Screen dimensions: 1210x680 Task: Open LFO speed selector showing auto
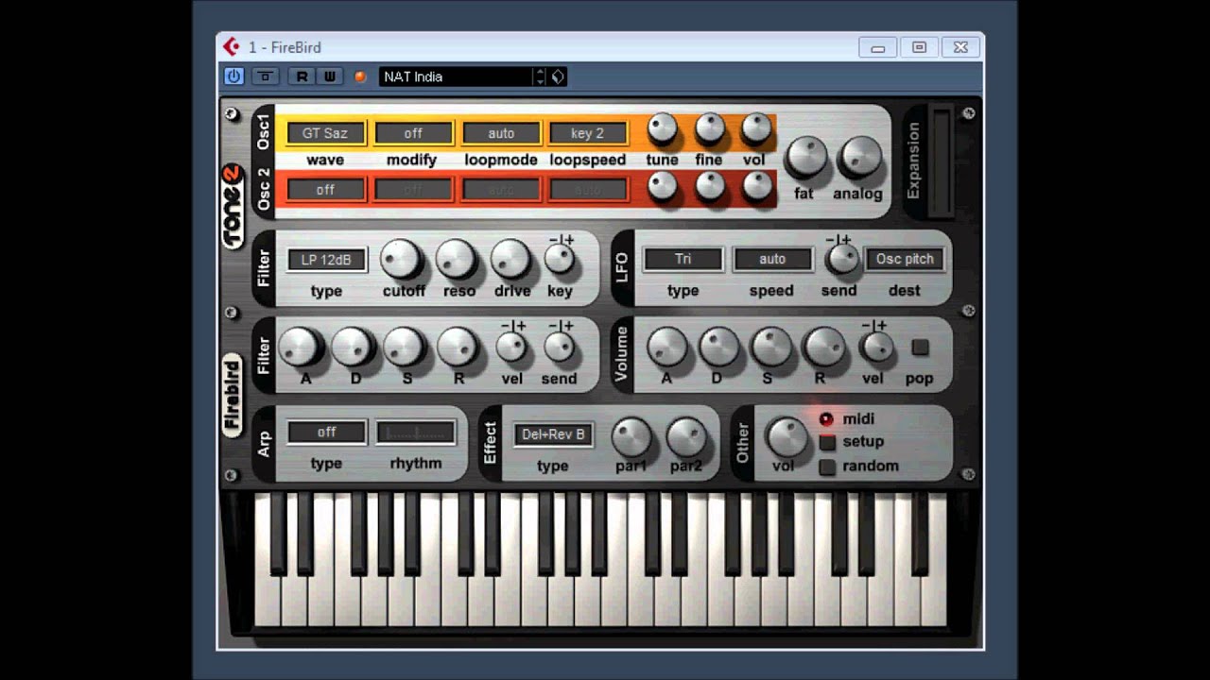(772, 259)
